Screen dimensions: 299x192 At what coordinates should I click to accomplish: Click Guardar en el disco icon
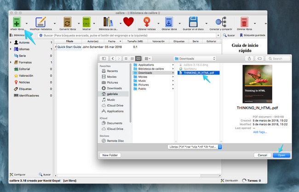[x=193, y=22]
